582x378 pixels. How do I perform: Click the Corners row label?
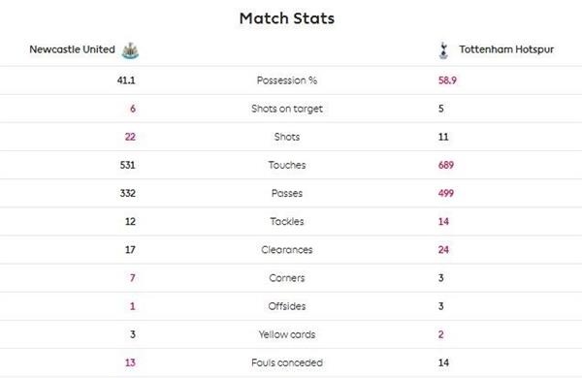click(287, 278)
